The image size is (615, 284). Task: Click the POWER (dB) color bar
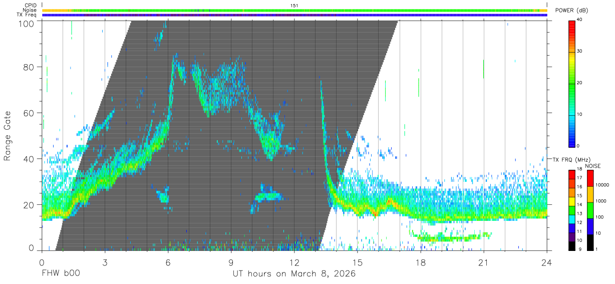pos(571,84)
